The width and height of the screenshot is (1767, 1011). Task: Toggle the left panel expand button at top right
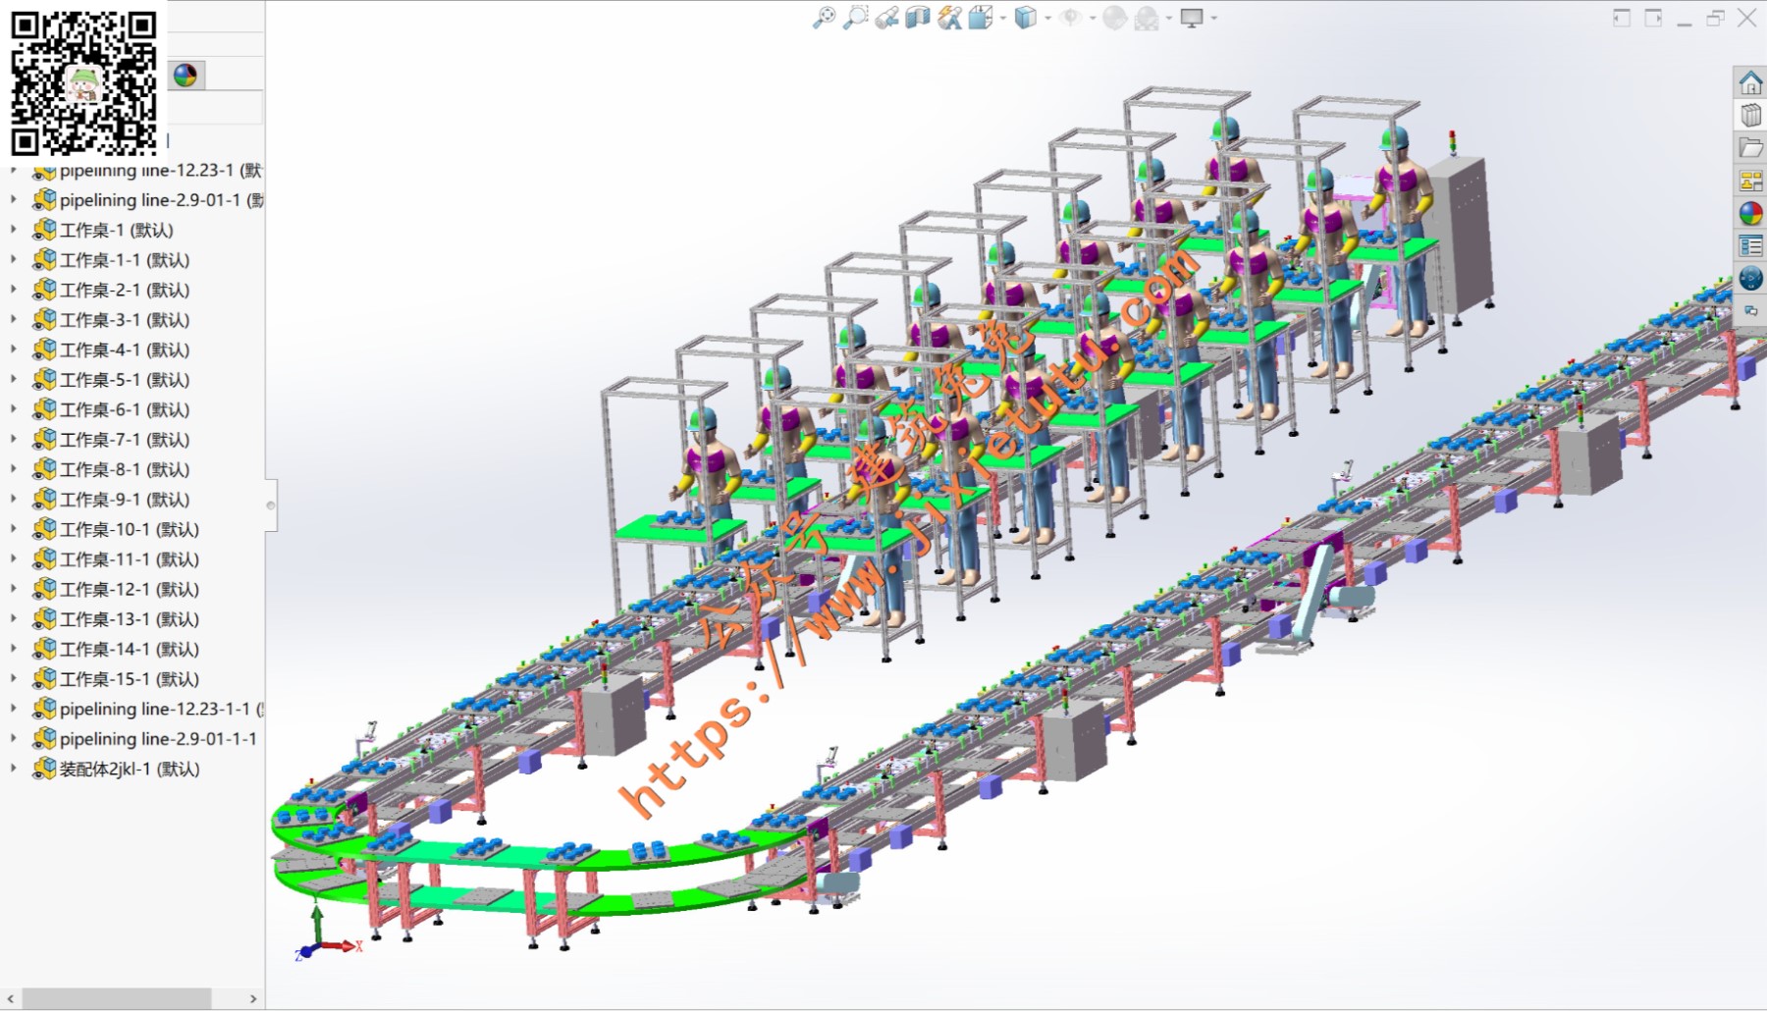[x=1622, y=18]
